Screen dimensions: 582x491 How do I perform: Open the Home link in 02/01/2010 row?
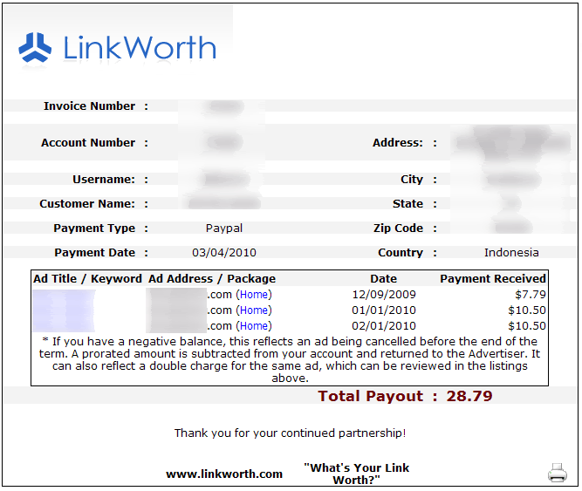(254, 326)
